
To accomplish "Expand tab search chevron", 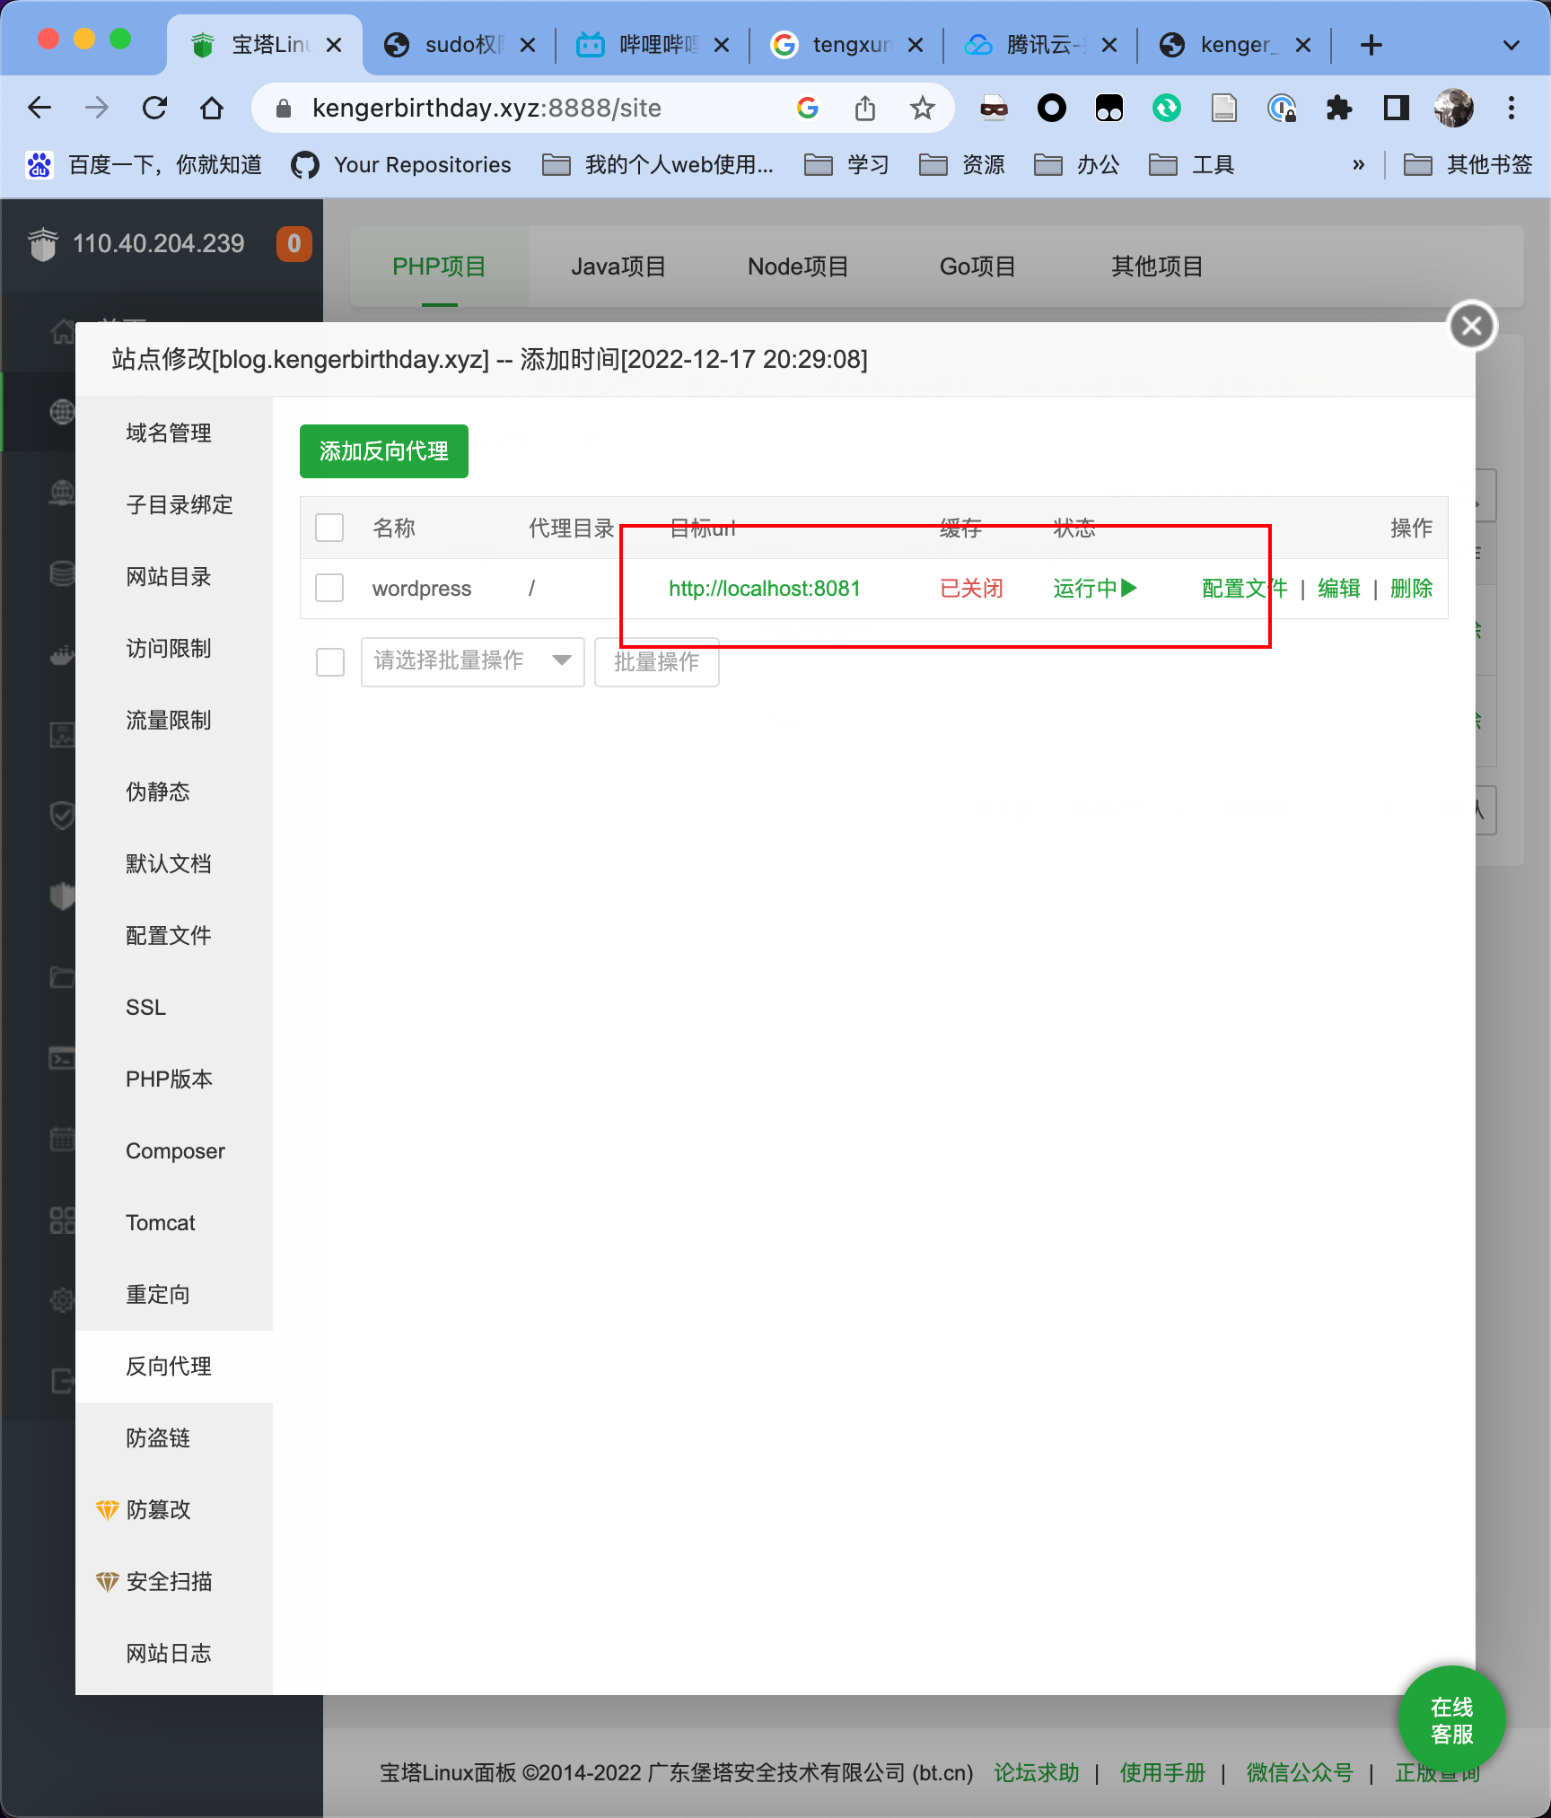I will pyautogui.click(x=1512, y=45).
